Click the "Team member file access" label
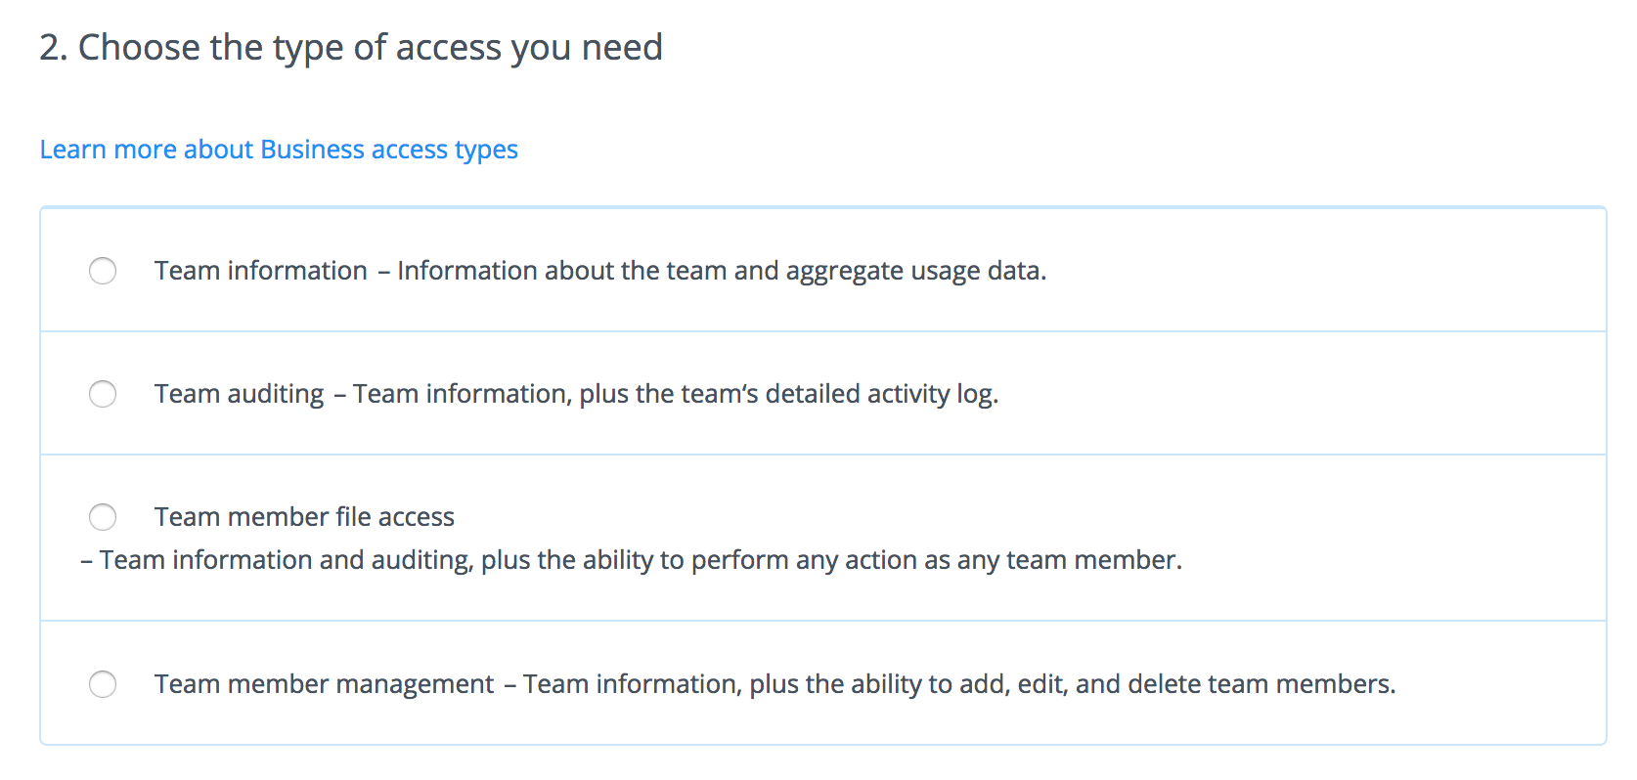 pyautogui.click(x=304, y=517)
